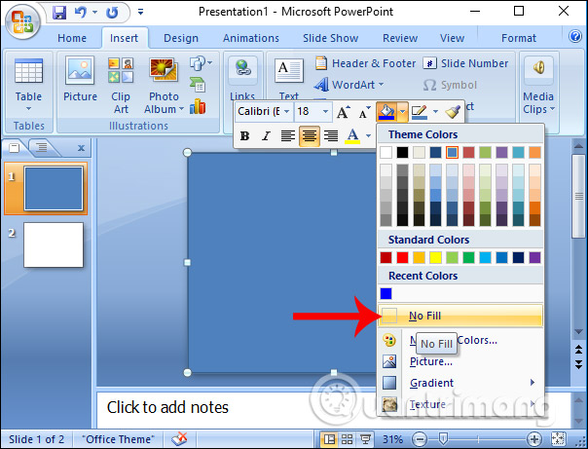The width and height of the screenshot is (588, 449).
Task: Open the Slide Show tab
Action: click(330, 38)
